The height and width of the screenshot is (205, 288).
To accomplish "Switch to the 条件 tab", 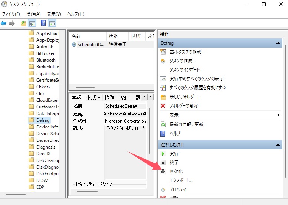I will [125, 97].
